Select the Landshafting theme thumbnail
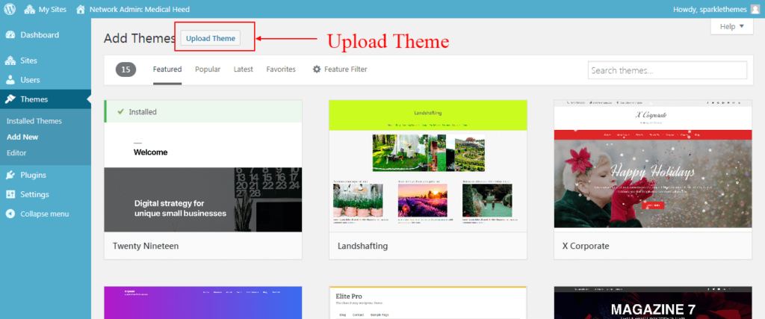 point(428,166)
